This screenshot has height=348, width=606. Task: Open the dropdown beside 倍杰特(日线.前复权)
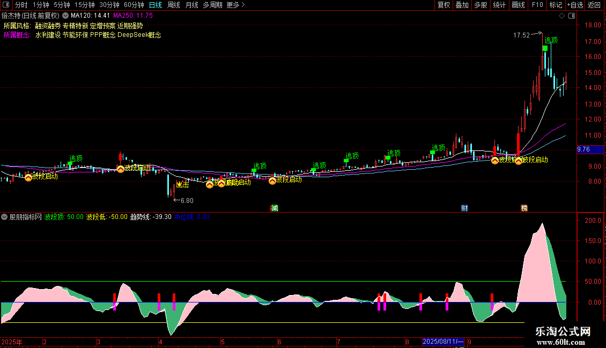coord(65,16)
